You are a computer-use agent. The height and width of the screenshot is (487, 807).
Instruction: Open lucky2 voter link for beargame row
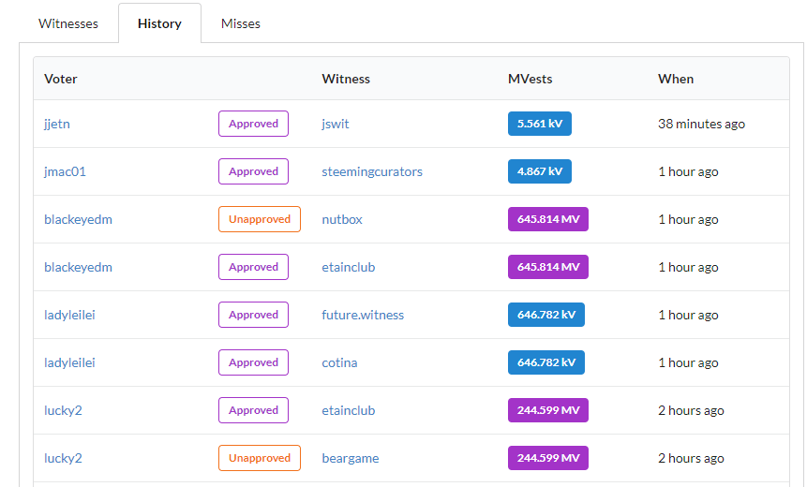63,458
